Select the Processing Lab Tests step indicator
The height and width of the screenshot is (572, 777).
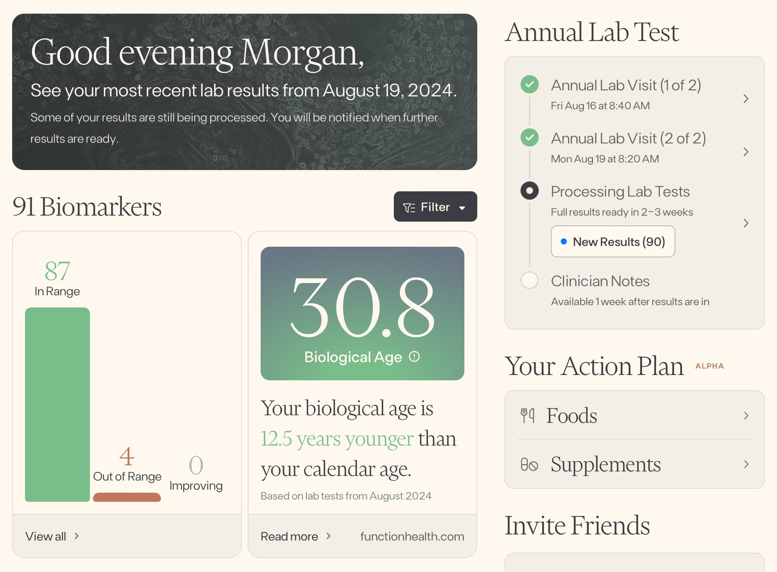click(530, 191)
